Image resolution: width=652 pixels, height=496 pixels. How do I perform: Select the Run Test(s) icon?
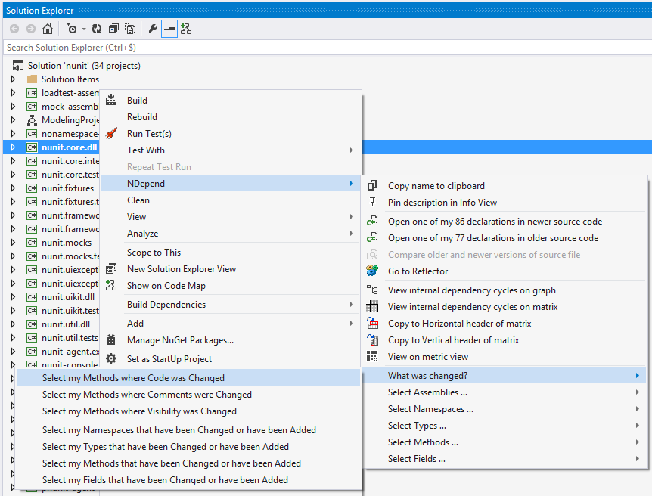tap(110, 133)
